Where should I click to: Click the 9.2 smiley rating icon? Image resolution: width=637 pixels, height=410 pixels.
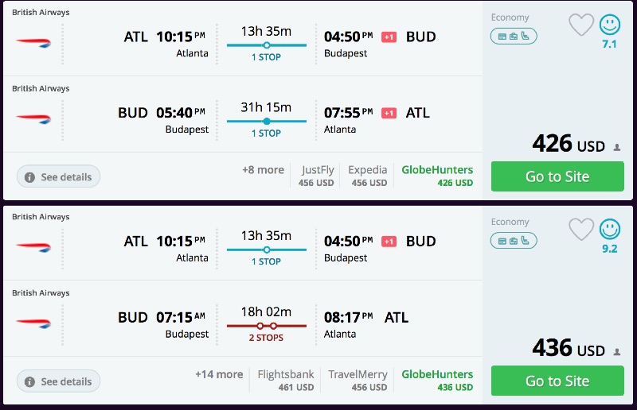[x=609, y=230]
